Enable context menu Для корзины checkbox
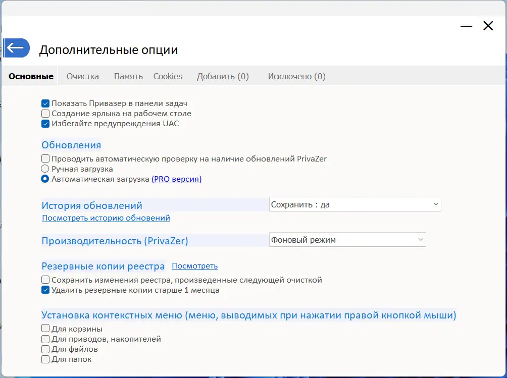This screenshot has height=378, width=507. click(45, 329)
